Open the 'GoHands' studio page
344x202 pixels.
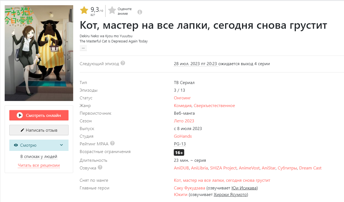coord(183,136)
